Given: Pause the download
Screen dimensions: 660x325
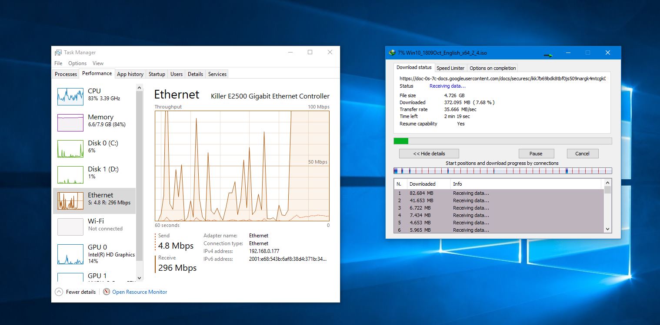Looking at the screenshot, I should click(536, 154).
